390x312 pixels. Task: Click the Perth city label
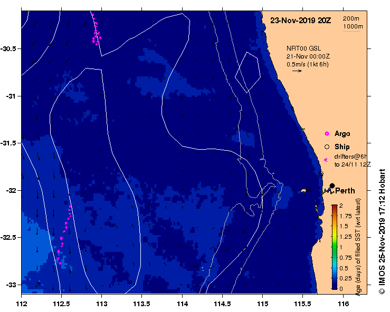(345, 191)
